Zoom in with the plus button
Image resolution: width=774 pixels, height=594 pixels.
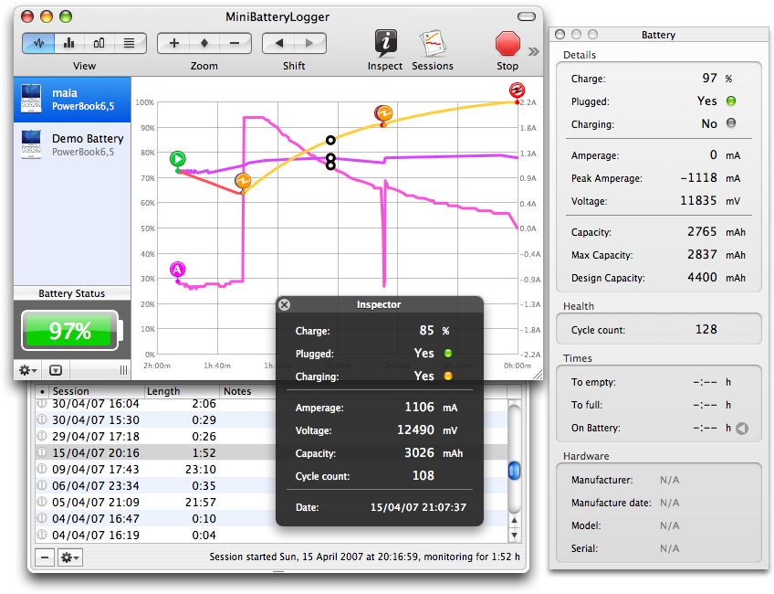173,43
